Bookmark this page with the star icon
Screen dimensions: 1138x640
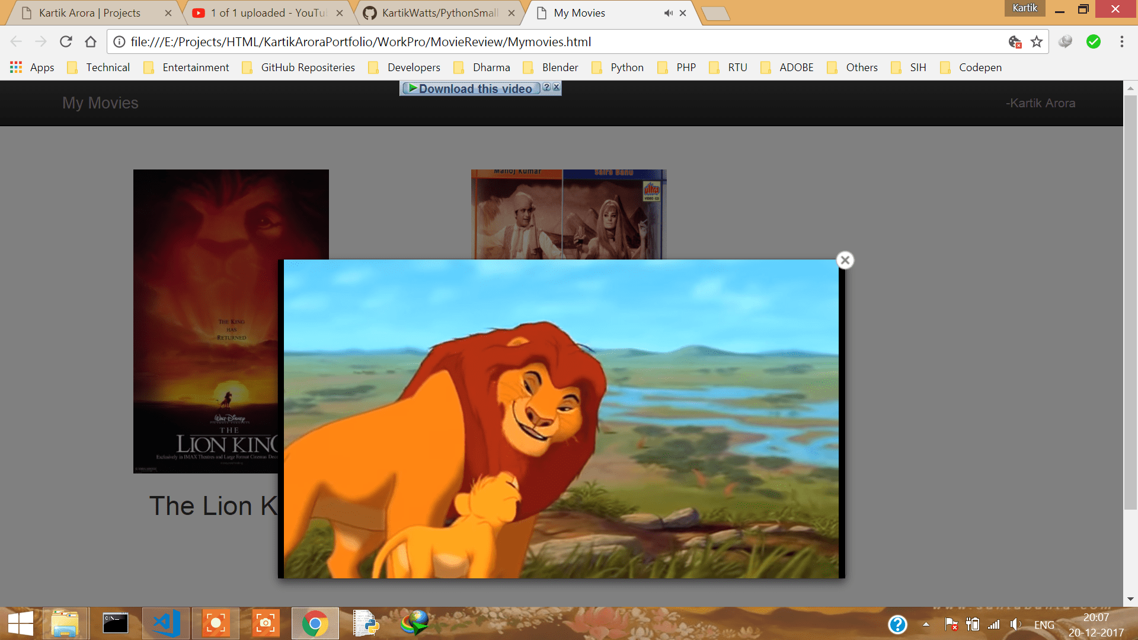[1037, 41]
